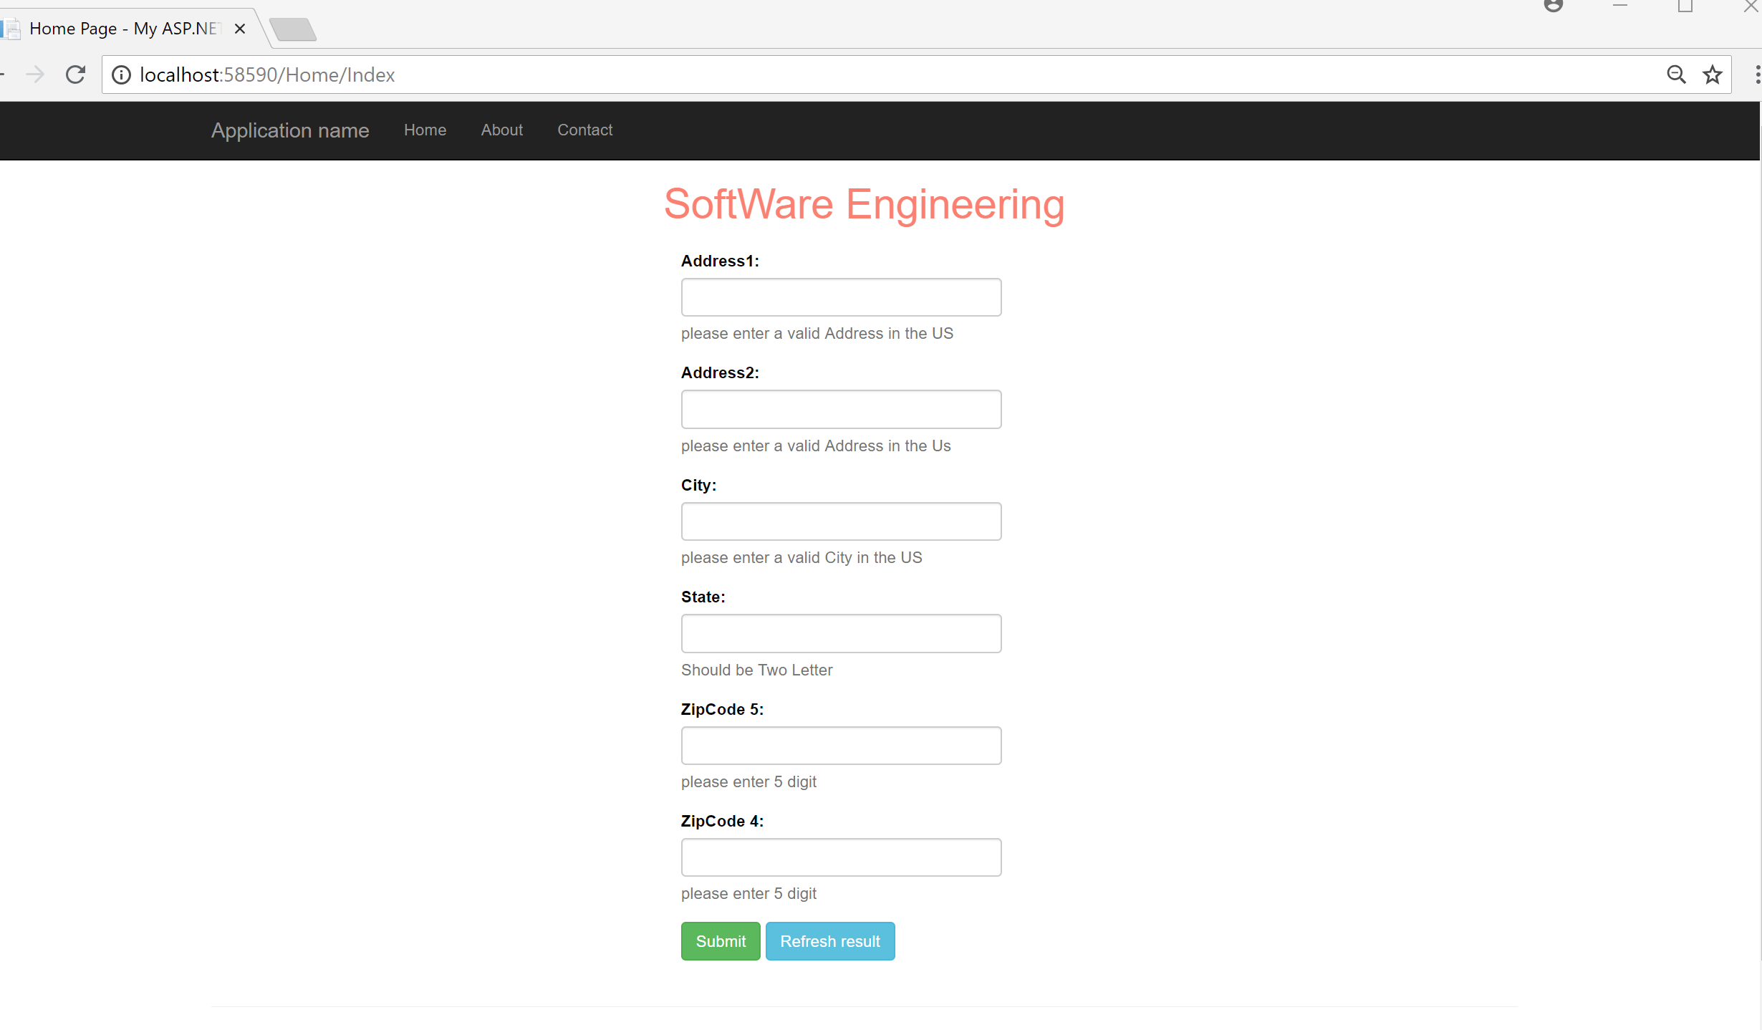Go to the About page
The height and width of the screenshot is (1030, 1762).
click(x=501, y=130)
